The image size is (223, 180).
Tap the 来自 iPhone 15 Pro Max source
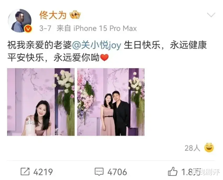pos(97,28)
